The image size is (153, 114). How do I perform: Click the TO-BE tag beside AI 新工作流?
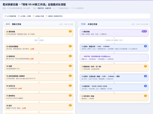[x=83, y=24]
